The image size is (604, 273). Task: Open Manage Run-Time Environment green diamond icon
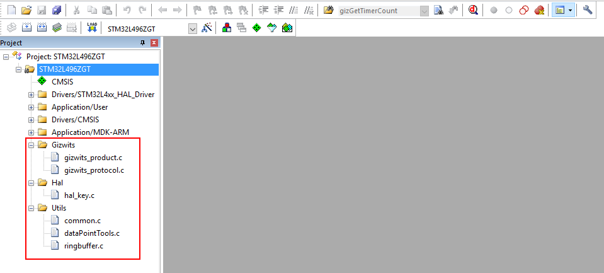(256, 28)
